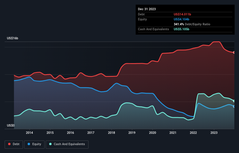The width and height of the screenshot is (239, 153).
Task: Click the 2023 x-axis label
Action: pyautogui.click(x=214, y=133)
